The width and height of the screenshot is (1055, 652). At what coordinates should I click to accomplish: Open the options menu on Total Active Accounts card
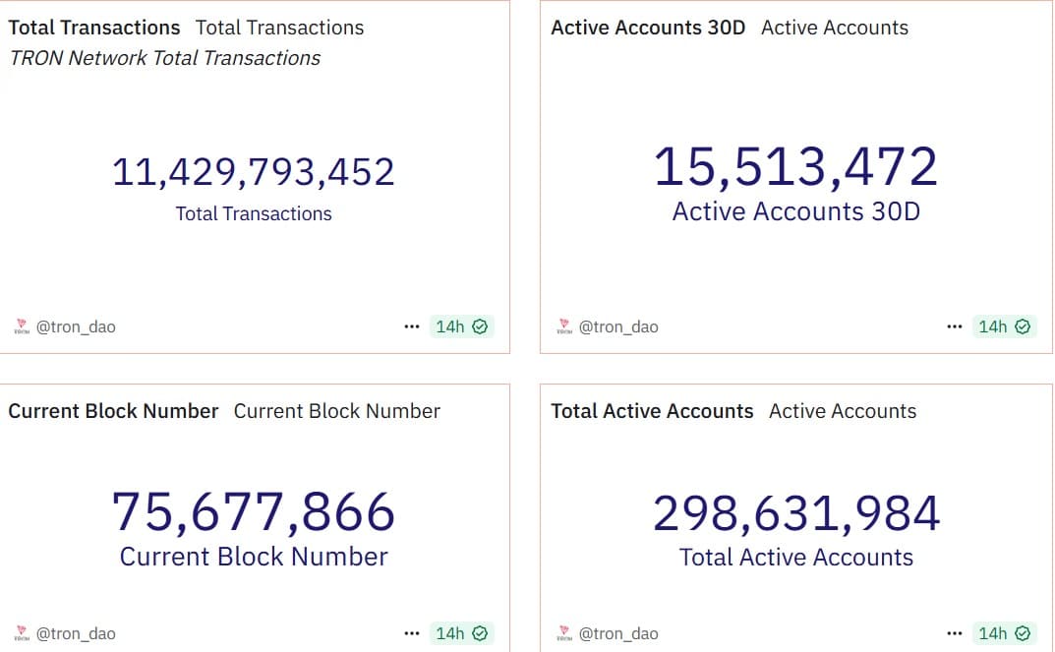pyautogui.click(x=954, y=632)
